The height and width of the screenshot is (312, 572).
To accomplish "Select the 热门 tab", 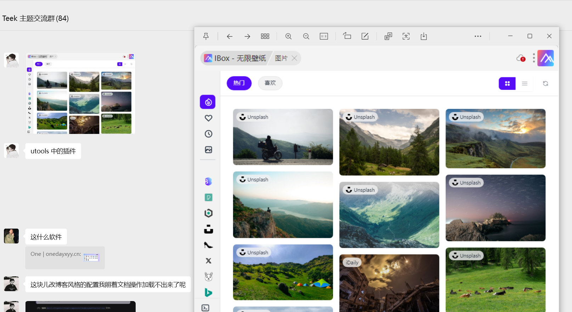I will coord(239,83).
